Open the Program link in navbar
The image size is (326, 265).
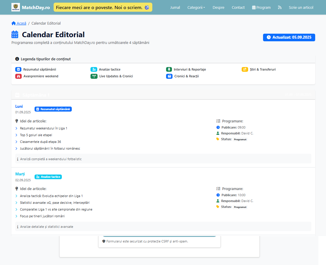pos(261,7)
